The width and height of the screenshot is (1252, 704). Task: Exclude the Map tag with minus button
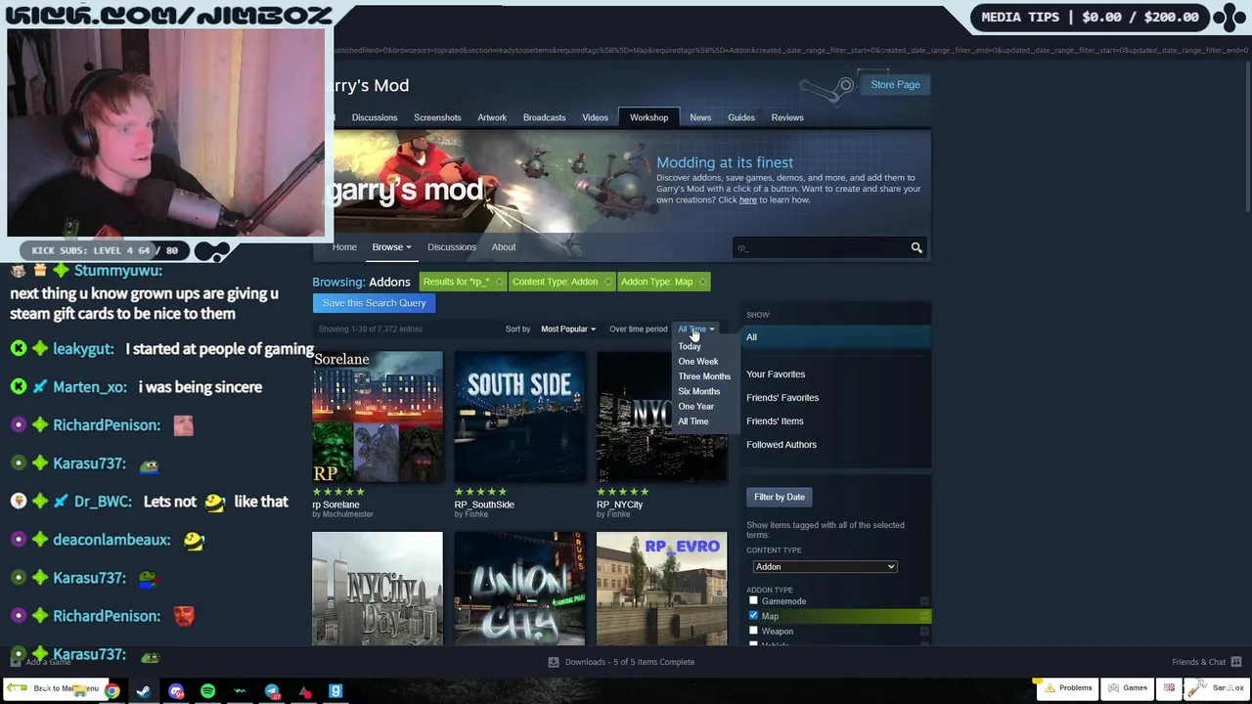point(924,616)
